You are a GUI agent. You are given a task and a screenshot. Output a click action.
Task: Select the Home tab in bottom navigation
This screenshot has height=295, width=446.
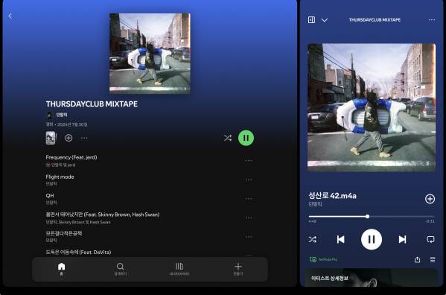[62, 269]
